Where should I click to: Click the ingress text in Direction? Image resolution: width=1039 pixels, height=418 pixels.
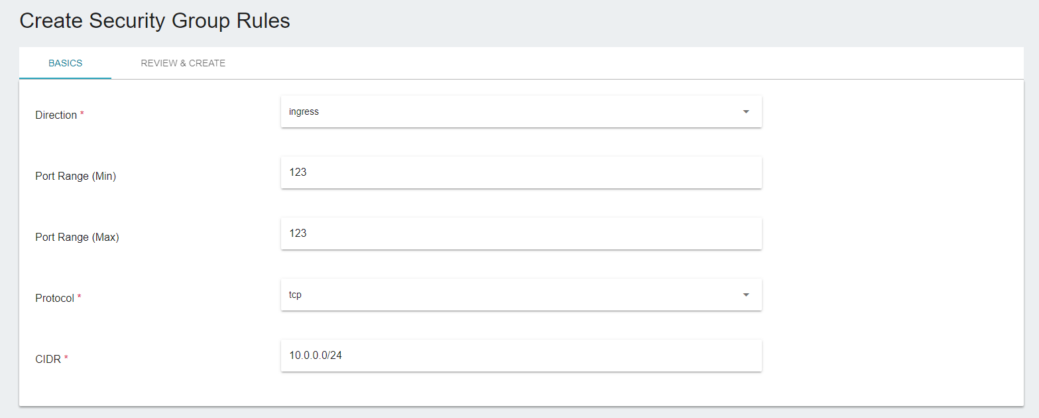(304, 112)
